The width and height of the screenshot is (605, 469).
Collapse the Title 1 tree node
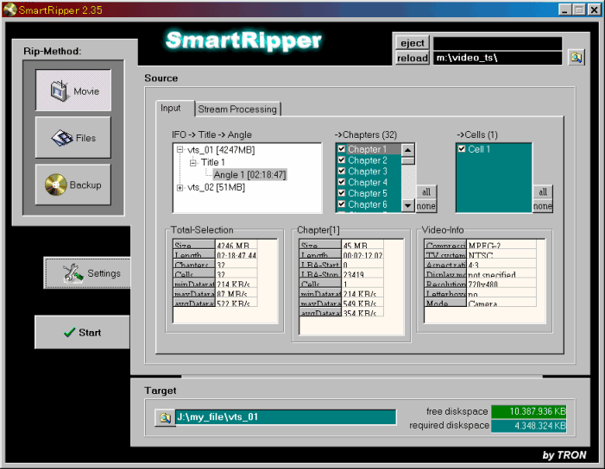[x=193, y=162]
